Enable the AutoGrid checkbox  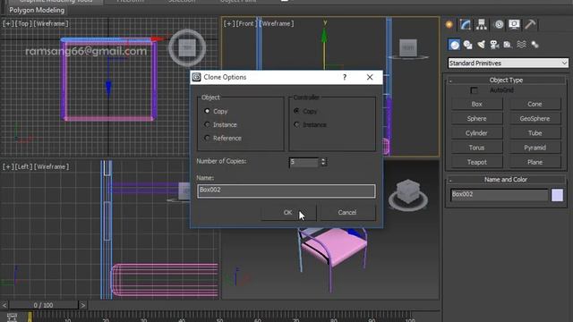[x=474, y=90]
